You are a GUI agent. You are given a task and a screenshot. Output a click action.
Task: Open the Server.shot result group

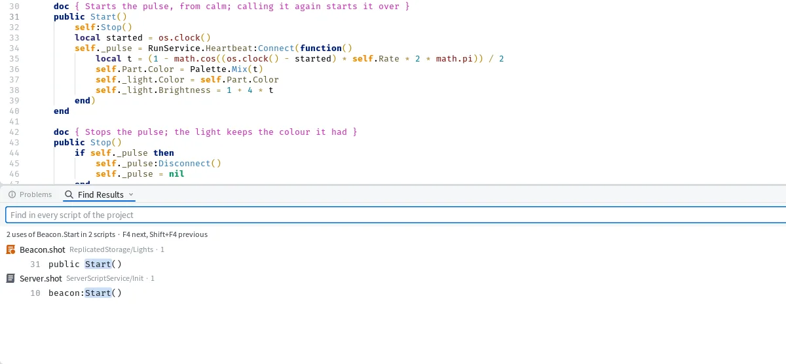click(x=393, y=278)
